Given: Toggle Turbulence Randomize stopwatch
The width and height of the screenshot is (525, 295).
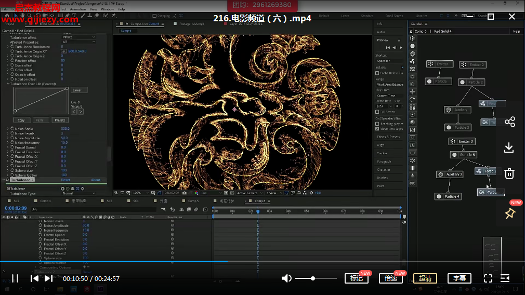Looking at the screenshot, I should [x=12, y=47].
